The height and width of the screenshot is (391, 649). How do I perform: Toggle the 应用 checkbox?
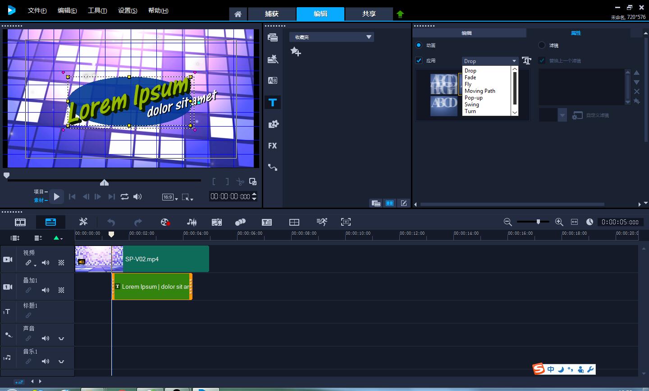coord(419,60)
